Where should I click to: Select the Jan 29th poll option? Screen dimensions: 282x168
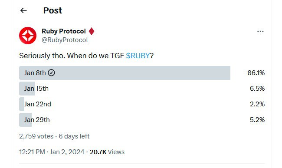point(142,120)
